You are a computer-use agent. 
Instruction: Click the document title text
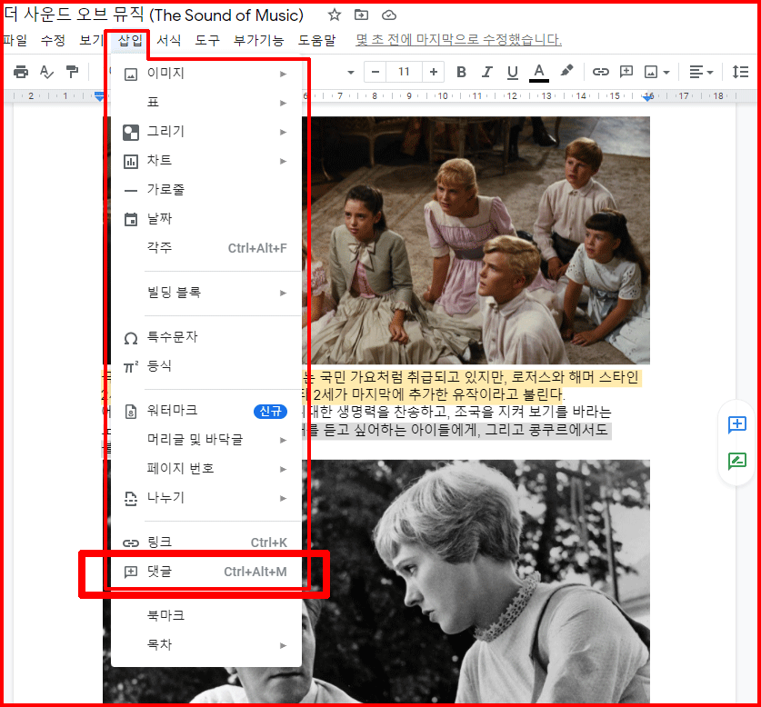[x=154, y=15]
